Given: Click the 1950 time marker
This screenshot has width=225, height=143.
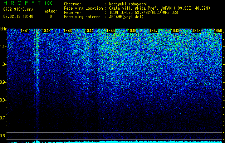Looking at the screenshot, I should [x=218, y=31].
